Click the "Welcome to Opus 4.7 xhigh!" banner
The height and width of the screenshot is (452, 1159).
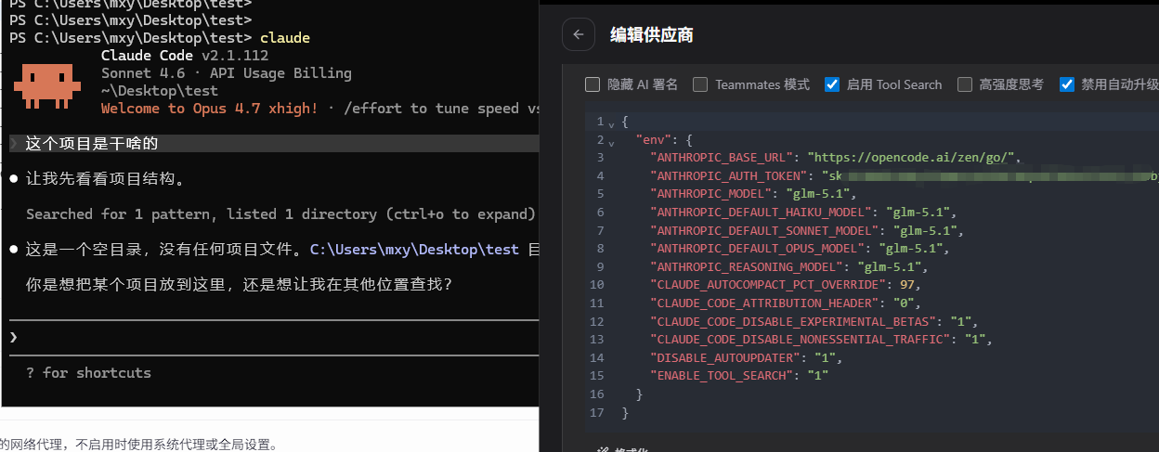209,109
